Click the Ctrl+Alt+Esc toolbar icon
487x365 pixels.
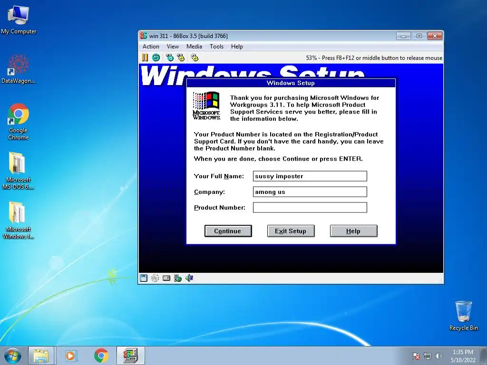181,58
